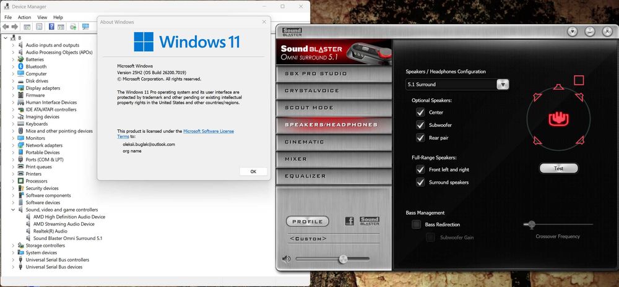Image resolution: width=619 pixels, height=287 pixels.
Task: Click the red listener head in the speaker diagram
Action: pos(558,119)
